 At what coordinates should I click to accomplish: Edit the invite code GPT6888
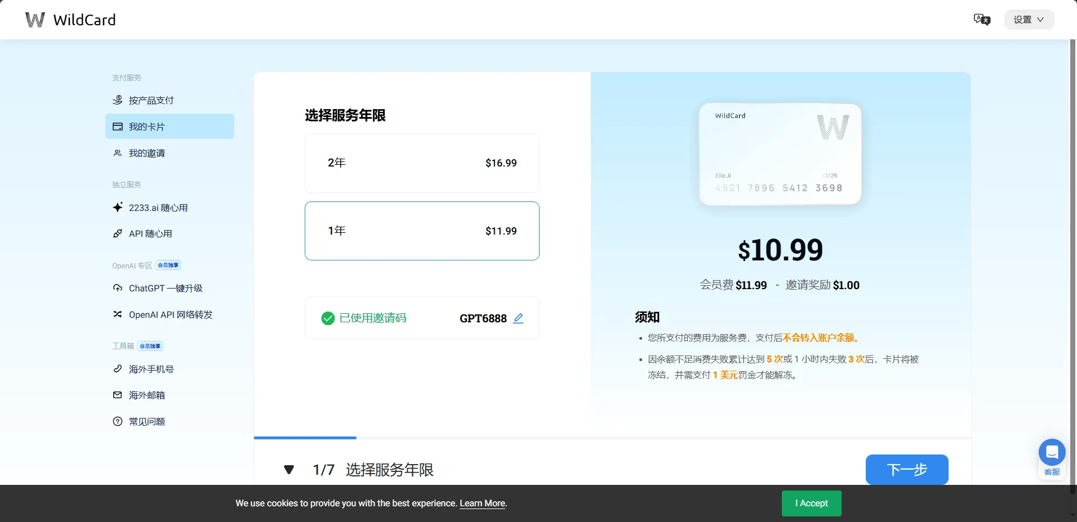click(518, 318)
